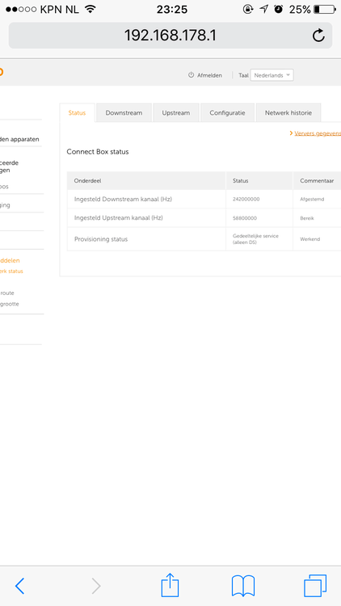Screen dimensions: 341x606
Task: Click the Afmelden logout link
Action: point(209,75)
